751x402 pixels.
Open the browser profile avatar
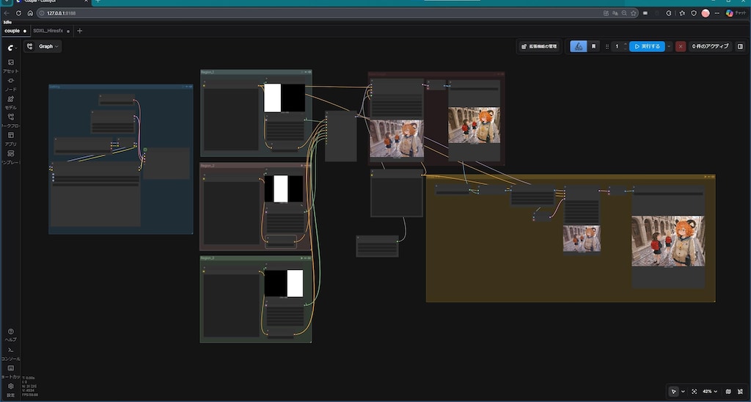pyautogui.click(x=706, y=13)
